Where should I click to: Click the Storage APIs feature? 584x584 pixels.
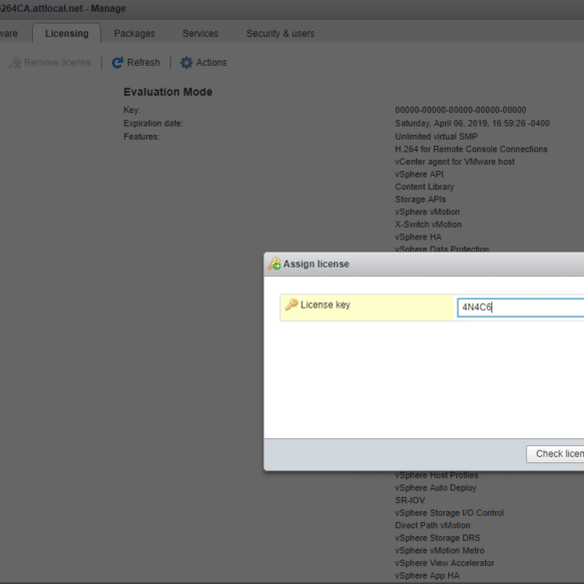point(420,200)
